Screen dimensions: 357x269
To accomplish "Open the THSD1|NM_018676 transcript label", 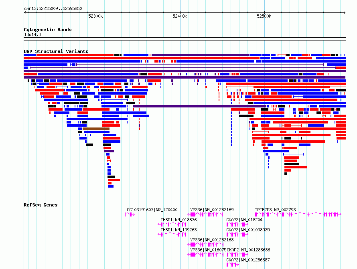I will click(178, 220).
